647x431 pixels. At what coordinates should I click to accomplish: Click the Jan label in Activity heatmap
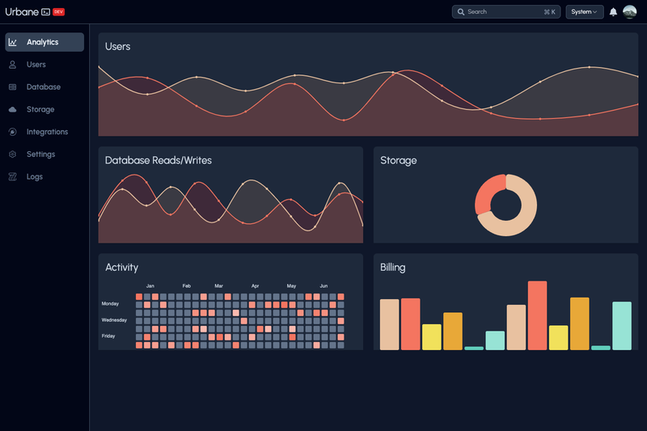tap(150, 285)
